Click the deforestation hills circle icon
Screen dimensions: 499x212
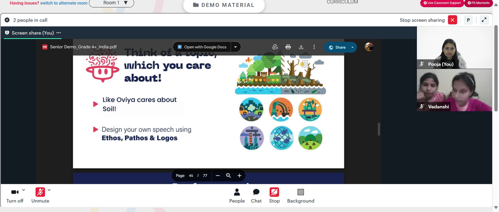tap(310, 138)
